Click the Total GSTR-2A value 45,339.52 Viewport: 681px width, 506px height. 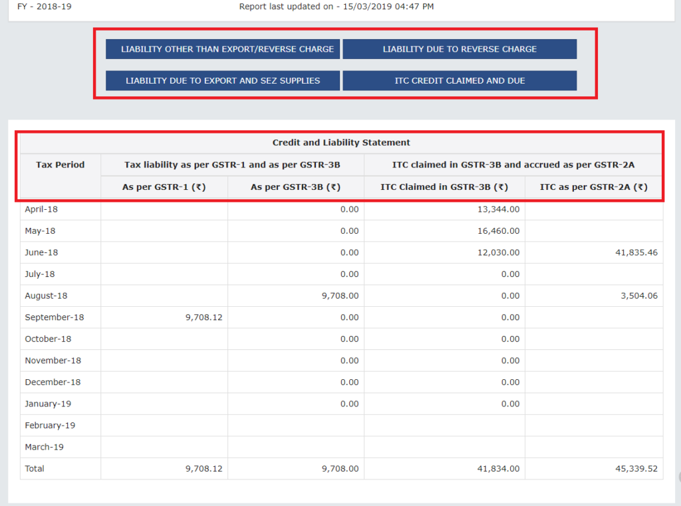[x=636, y=469]
